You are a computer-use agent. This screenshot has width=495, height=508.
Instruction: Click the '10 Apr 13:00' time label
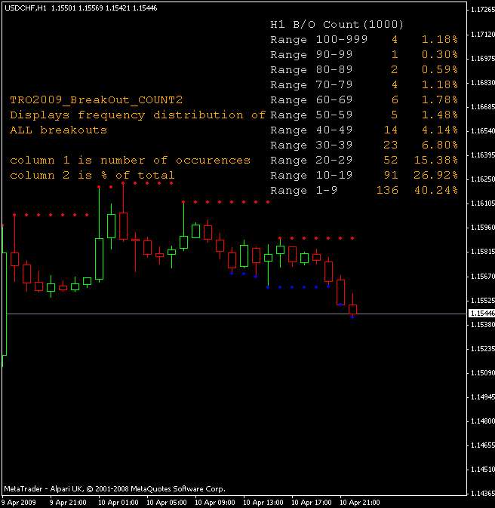coord(265,502)
